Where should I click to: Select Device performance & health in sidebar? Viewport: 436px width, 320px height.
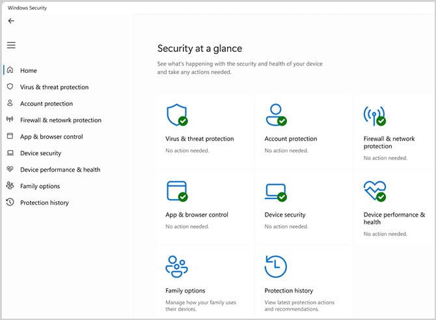coord(60,170)
